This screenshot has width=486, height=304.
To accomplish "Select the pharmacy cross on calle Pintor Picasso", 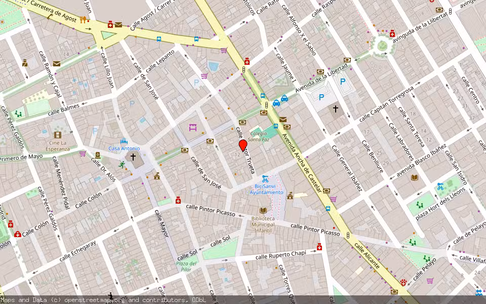I will [x=178, y=201].
